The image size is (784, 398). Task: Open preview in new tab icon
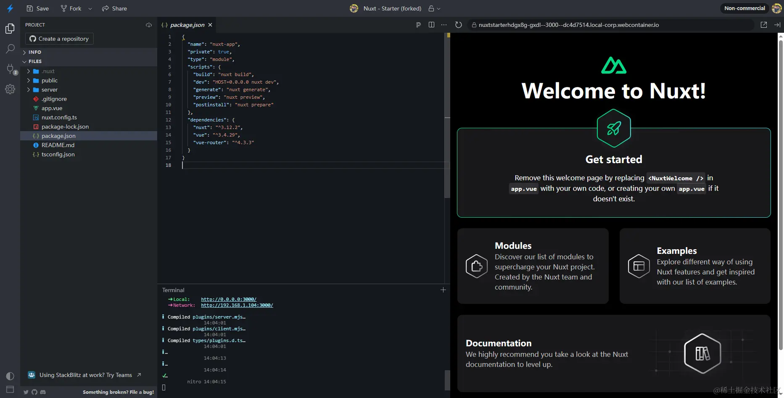click(764, 25)
